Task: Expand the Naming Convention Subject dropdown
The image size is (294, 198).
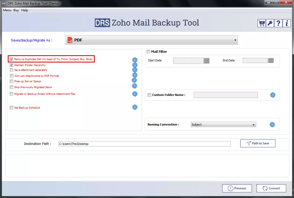Action: pos(224,125)
